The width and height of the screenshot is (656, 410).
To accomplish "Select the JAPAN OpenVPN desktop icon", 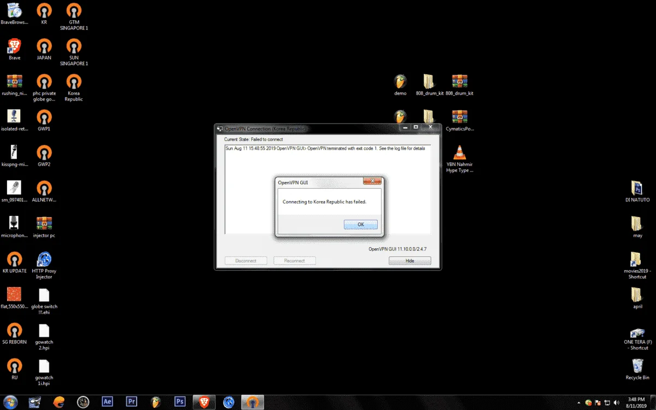I will coord(44,49).
